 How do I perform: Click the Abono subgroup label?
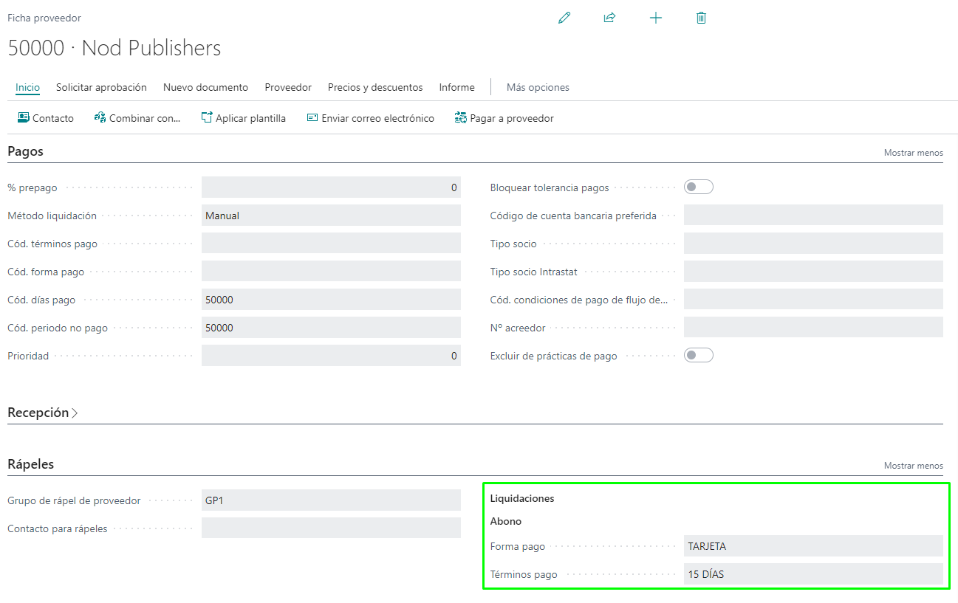[x=506, y=521]
